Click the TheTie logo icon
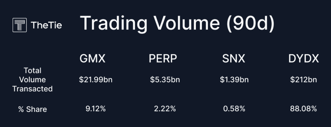Screen dimensions: 331x127 [x=20, y=25]
